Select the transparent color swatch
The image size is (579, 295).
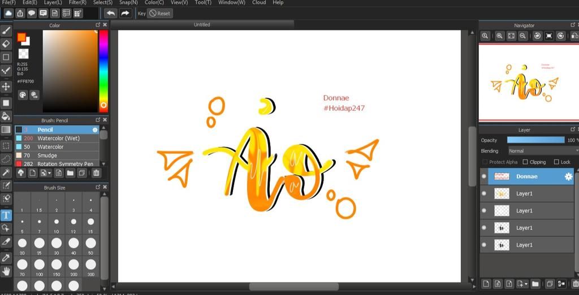[x=23, y=54]
